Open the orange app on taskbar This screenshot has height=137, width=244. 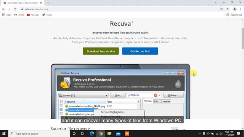(127, 134)
